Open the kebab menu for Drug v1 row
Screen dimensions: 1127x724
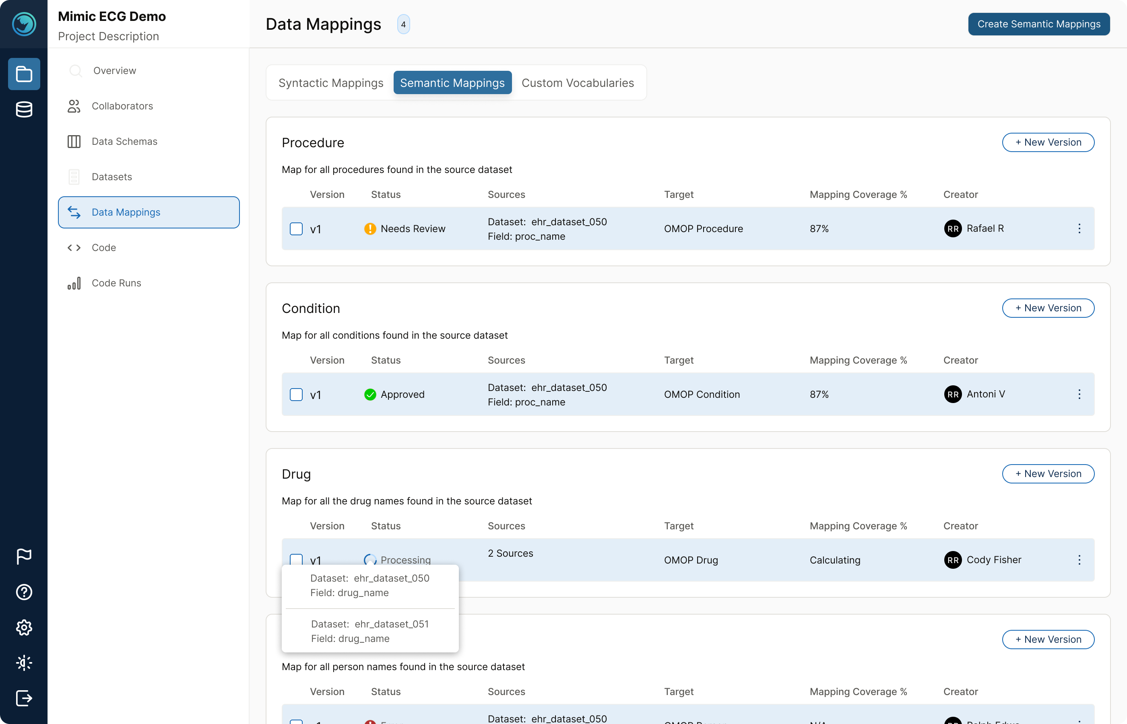tap(1080, 560)
